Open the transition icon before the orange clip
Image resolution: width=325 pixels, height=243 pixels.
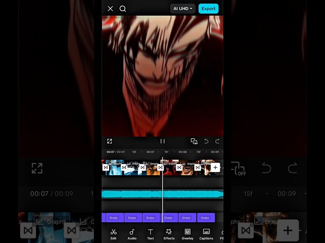click(x=142, y=168)
